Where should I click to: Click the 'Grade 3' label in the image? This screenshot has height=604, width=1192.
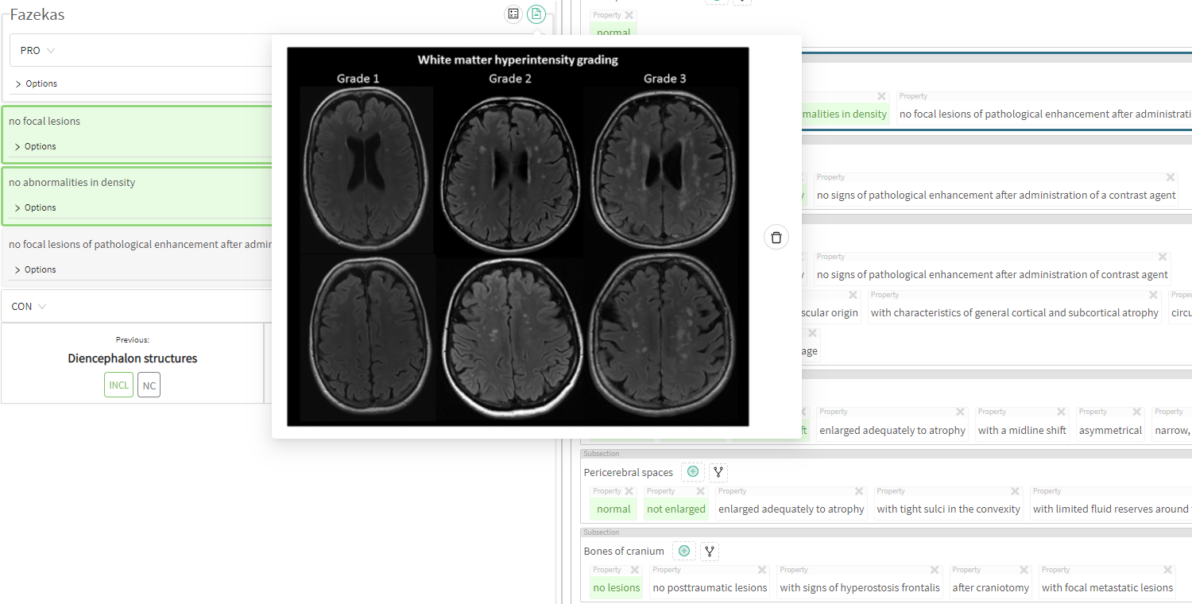pyautogui.click(x=665, y=79)
